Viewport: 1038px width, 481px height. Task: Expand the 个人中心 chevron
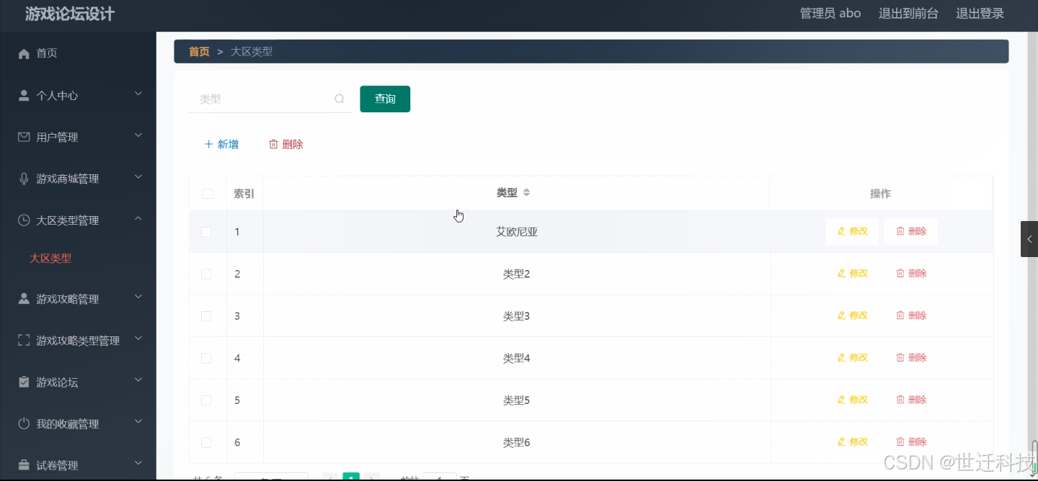[x=138, y=94]
